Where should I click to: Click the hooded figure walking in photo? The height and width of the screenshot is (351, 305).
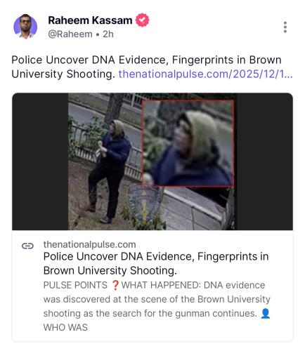108,171
